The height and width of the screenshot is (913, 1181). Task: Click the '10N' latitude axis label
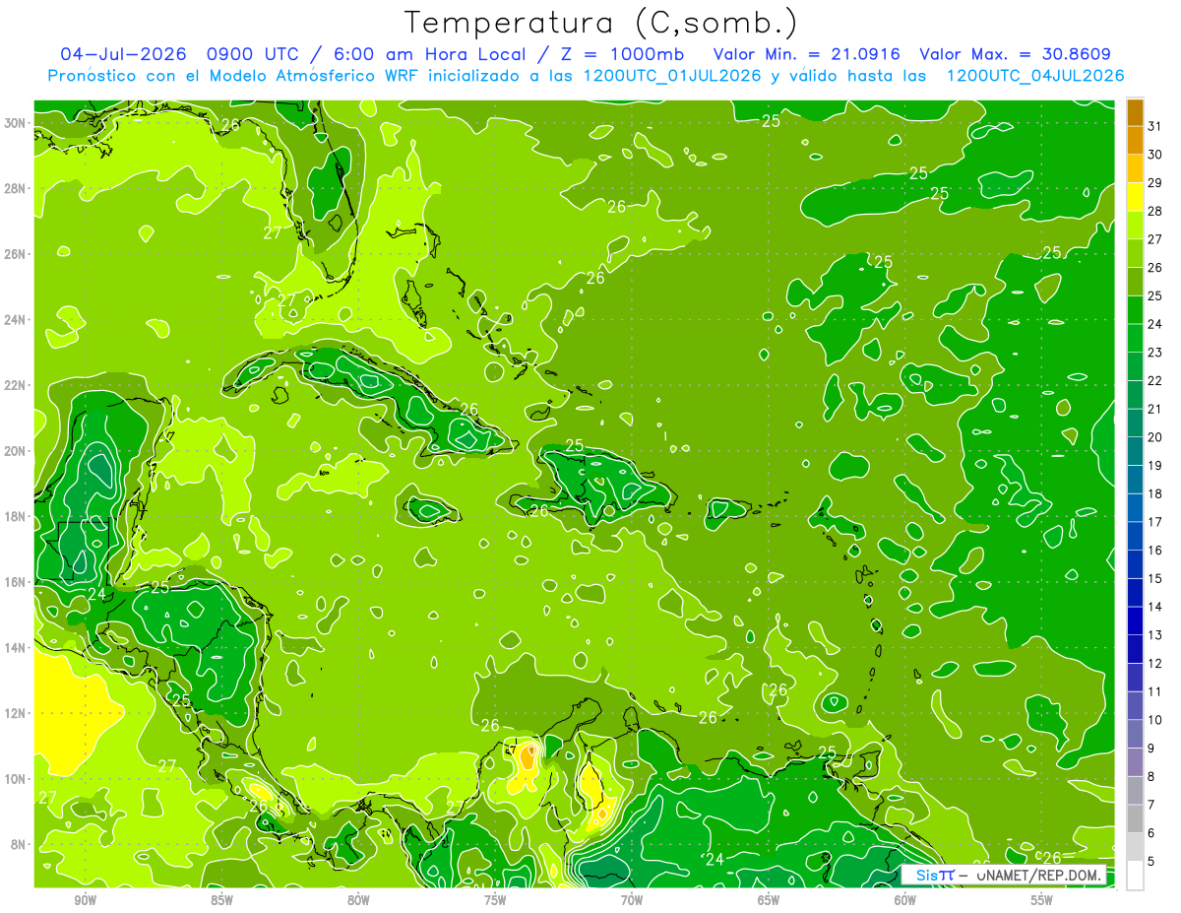click(16, 779)
